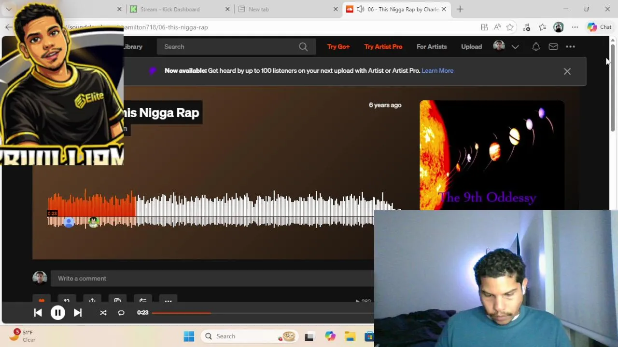
Task: Open Read aloud in address bar
Action: point(497,27)
